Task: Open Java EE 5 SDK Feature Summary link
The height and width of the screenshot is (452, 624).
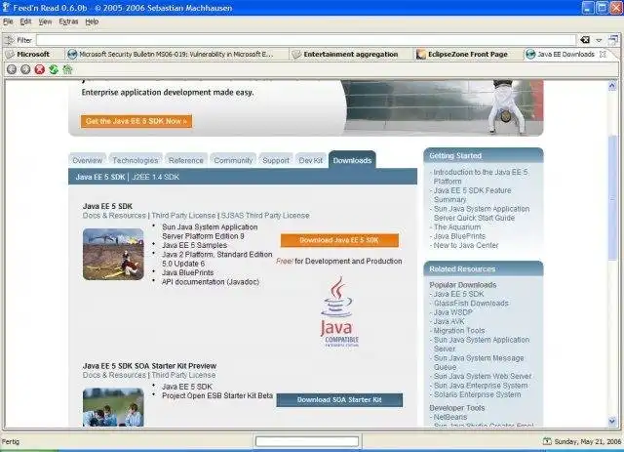Action: (472, 195)
